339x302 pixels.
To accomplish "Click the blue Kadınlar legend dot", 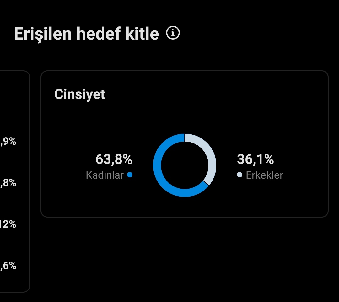I will click(130, 175).
